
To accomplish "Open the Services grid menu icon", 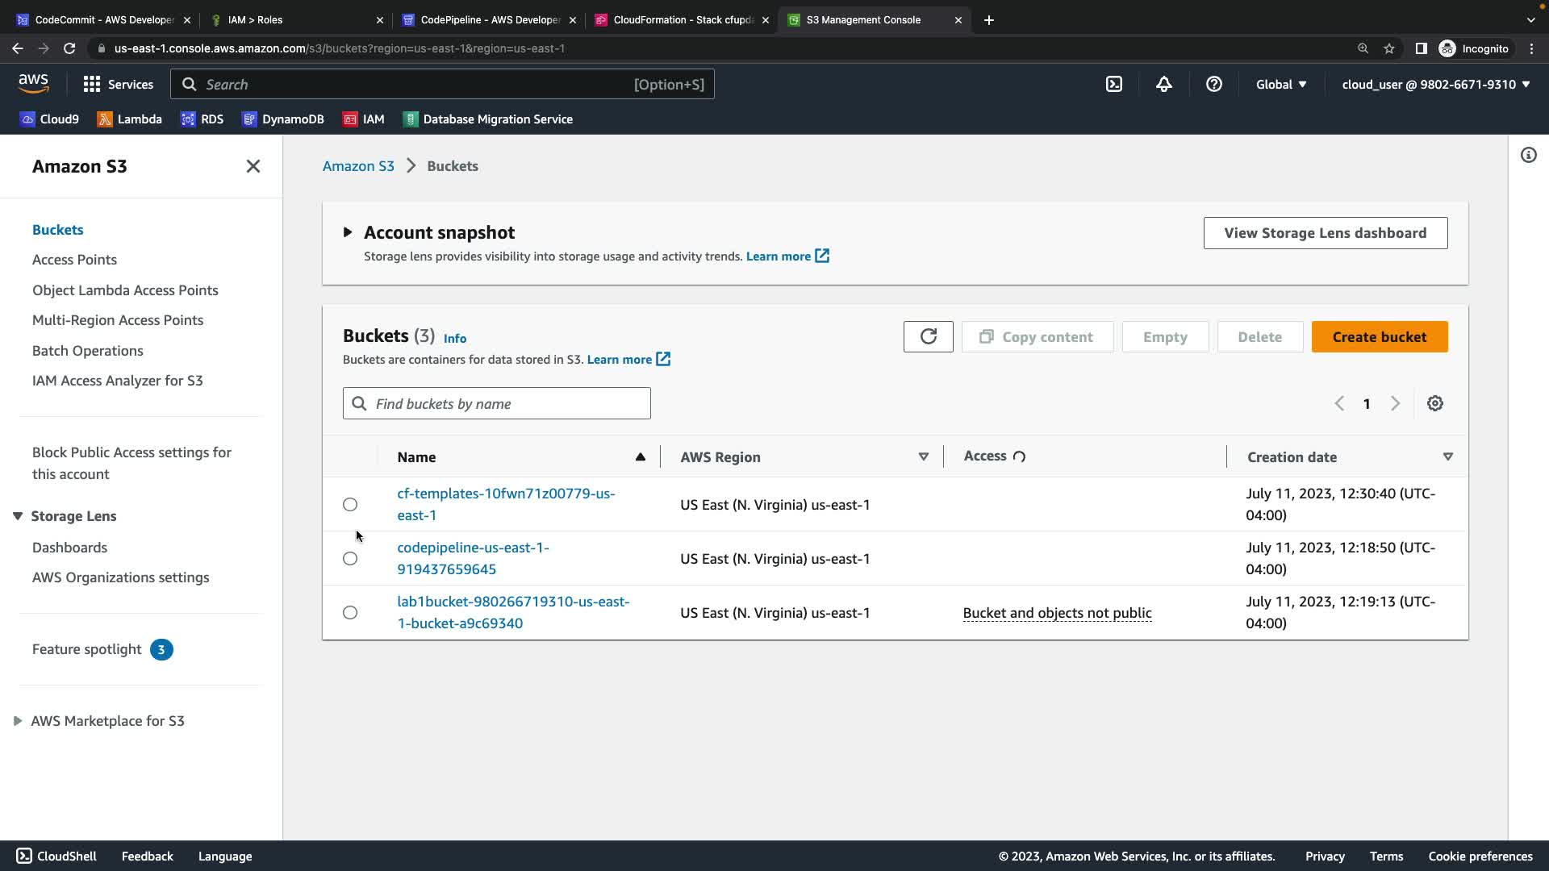I will (92, 84).
